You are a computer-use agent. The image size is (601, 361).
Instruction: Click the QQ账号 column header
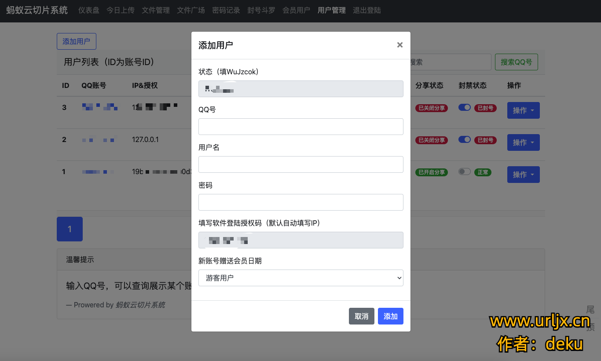click(94, 85)
